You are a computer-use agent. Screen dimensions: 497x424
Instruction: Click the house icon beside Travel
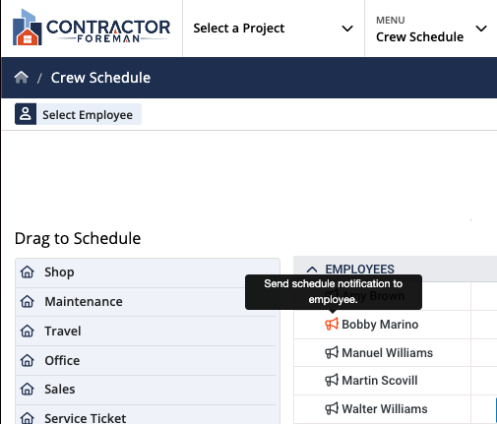click(28, 331)
